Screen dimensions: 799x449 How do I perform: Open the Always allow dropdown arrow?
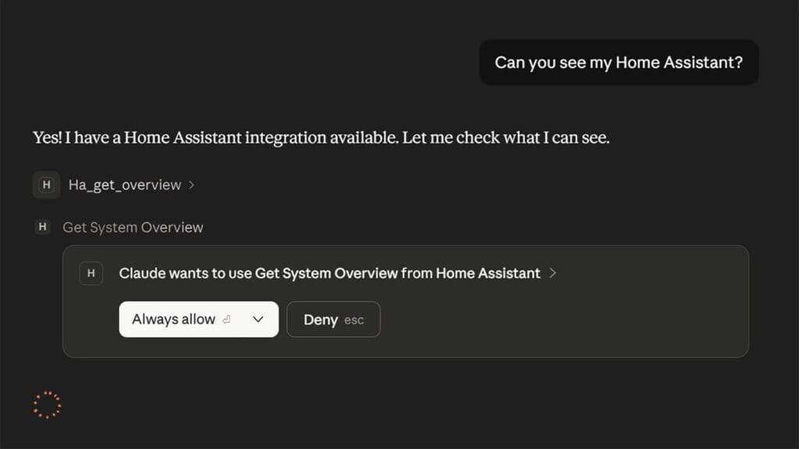click(258, 319)
